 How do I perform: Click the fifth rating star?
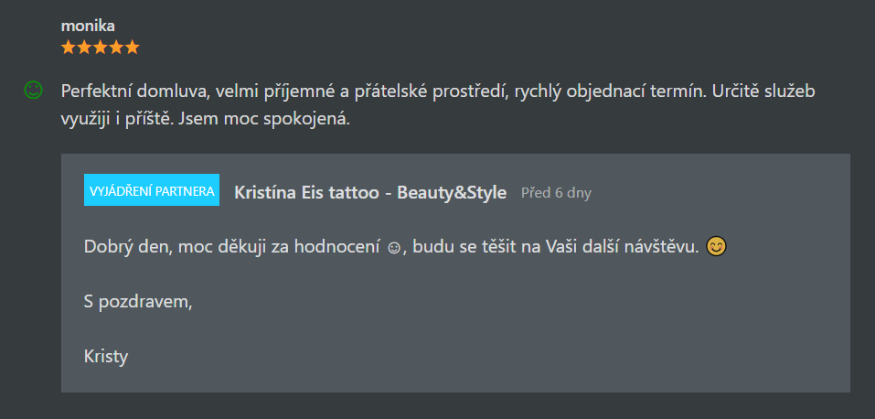132,48
